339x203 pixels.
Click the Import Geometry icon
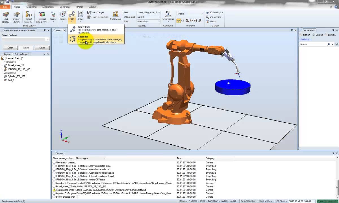tap(42, 14)
